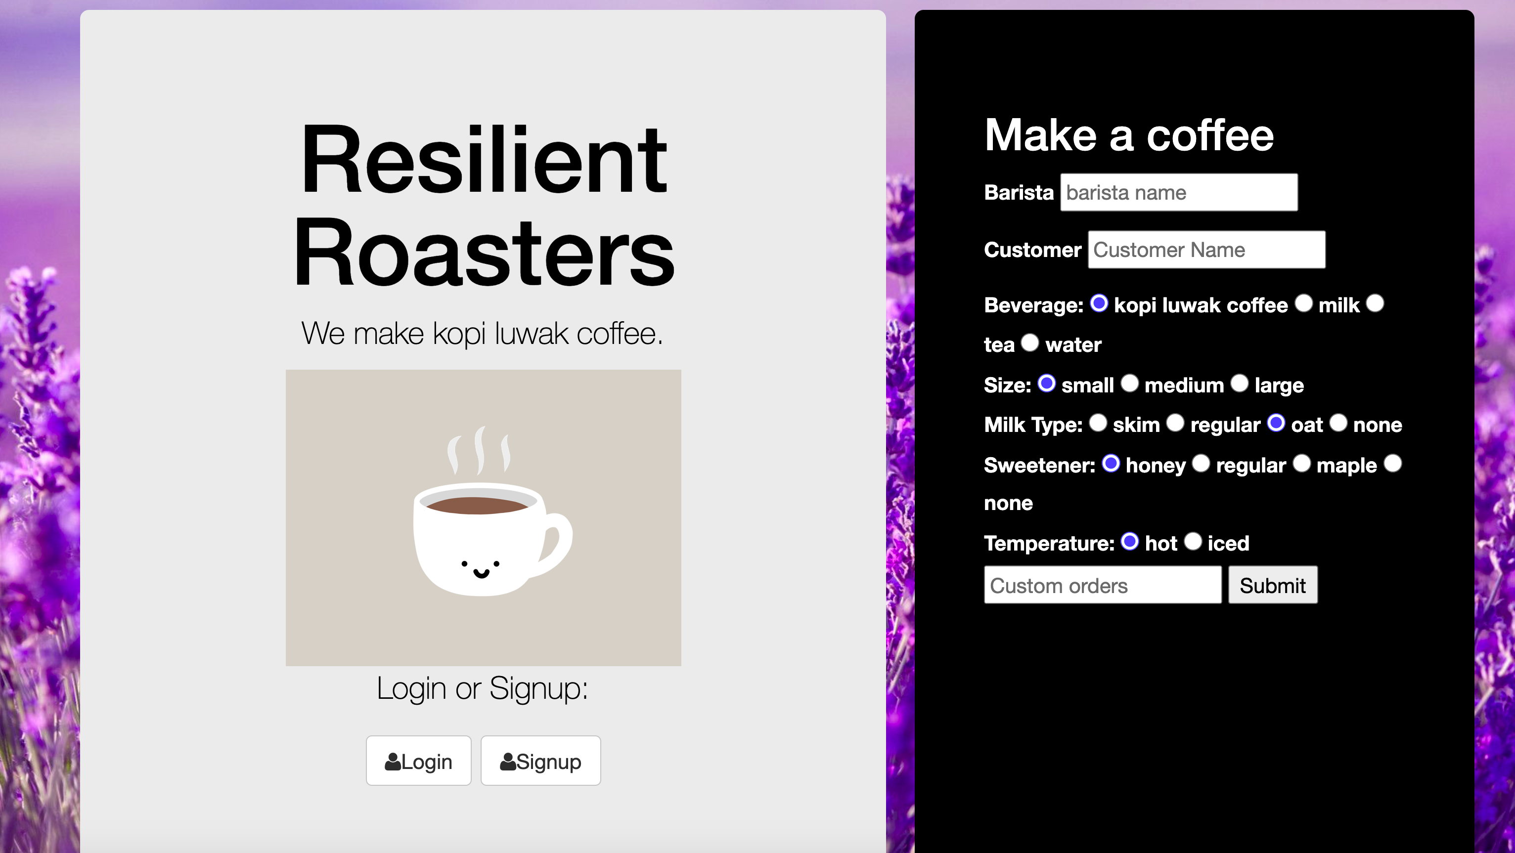Click the user icon on Login button

click(392, 761)
